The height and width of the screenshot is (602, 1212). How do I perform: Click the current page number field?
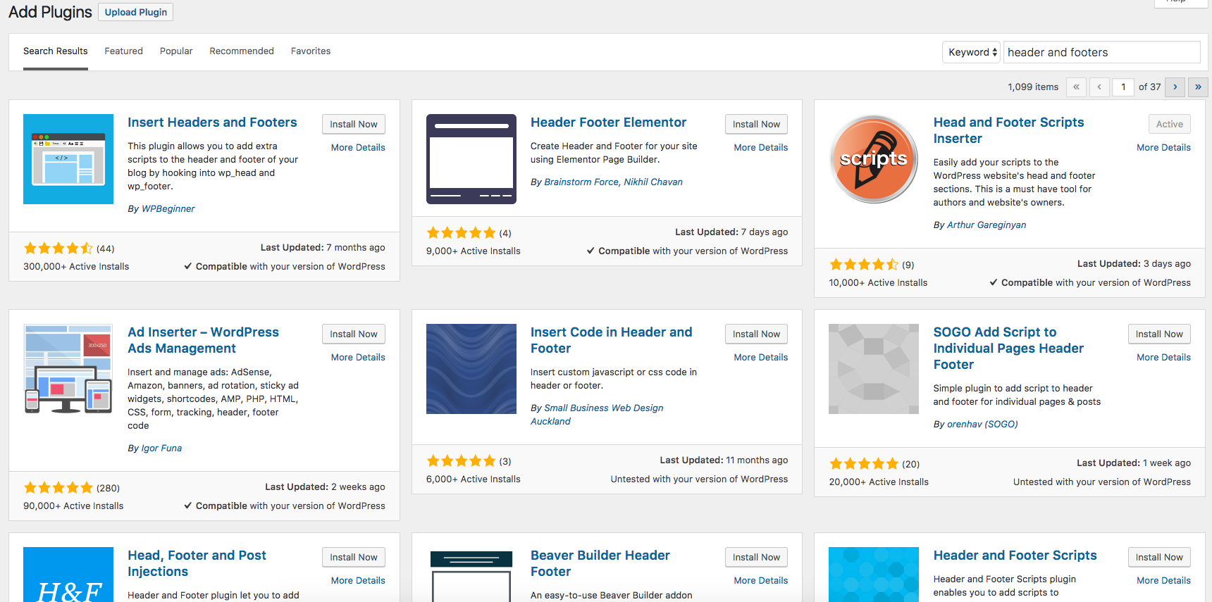click(1123, 87)
